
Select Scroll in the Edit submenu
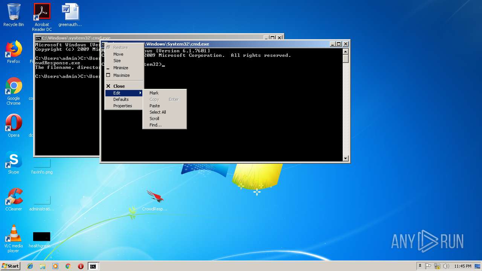tap(165, 119)
